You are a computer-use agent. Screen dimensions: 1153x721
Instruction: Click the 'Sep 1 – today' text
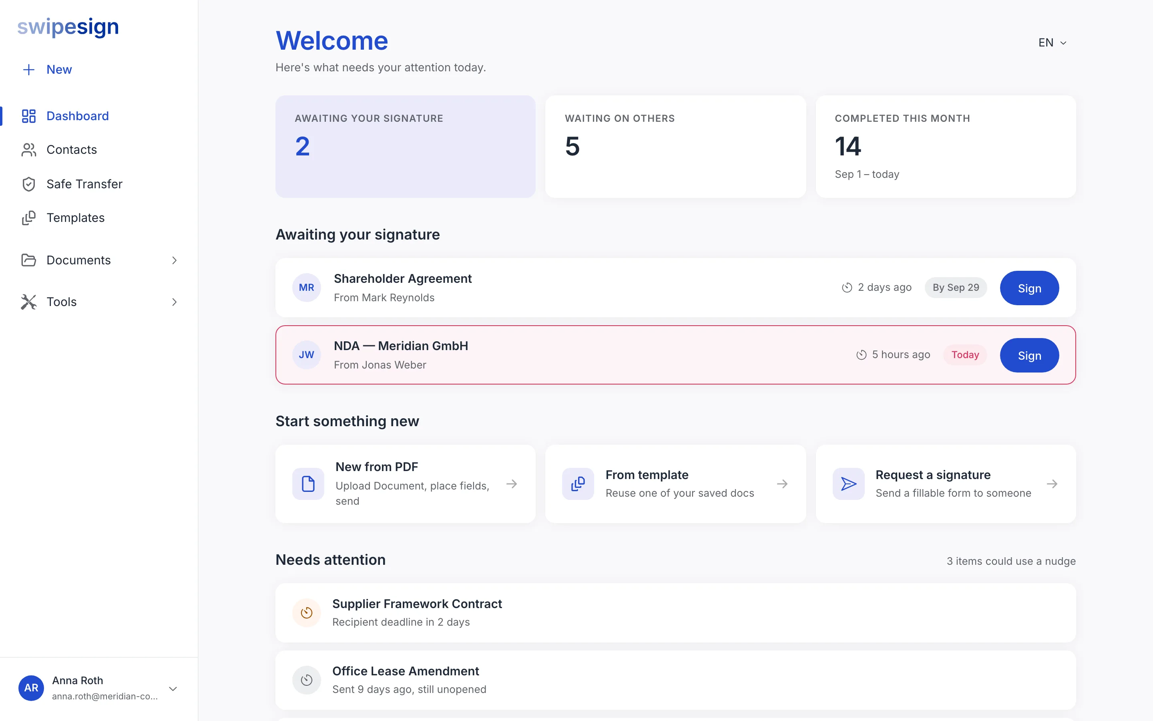(x=867, y=175)
